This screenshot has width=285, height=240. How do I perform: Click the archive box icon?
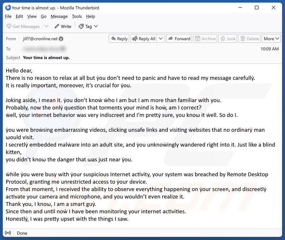pyautogui.click(x=198, y=39)
